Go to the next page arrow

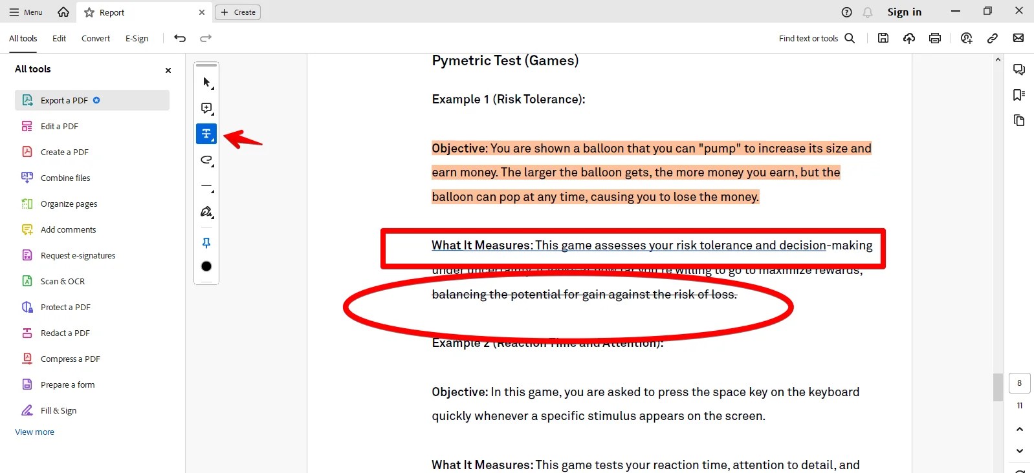click(1020, 451)
